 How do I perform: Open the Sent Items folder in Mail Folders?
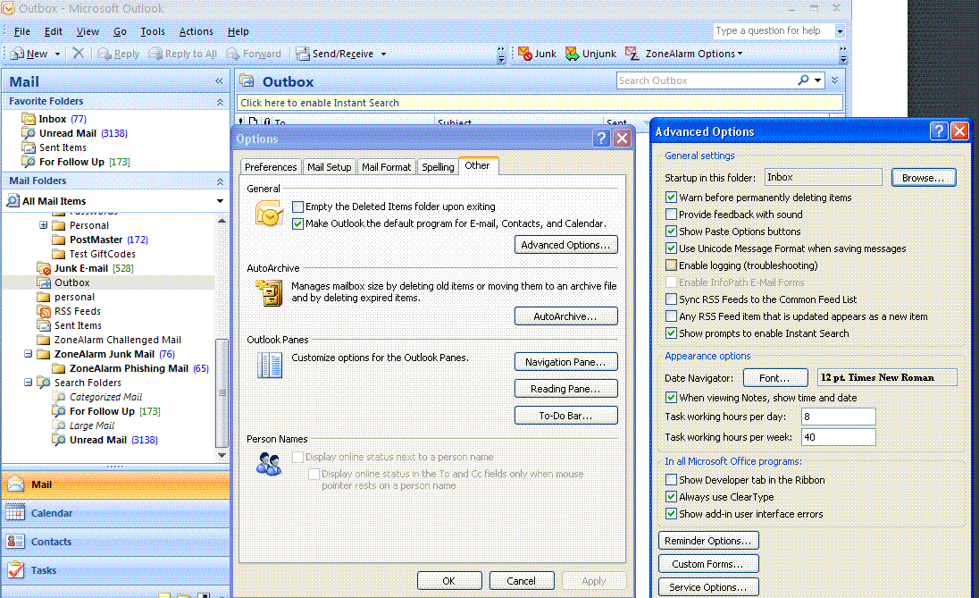[x=78, y=325]
